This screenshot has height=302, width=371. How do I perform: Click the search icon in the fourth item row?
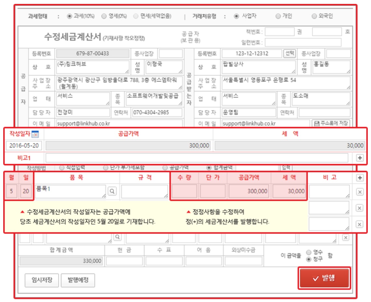(117, 237)
